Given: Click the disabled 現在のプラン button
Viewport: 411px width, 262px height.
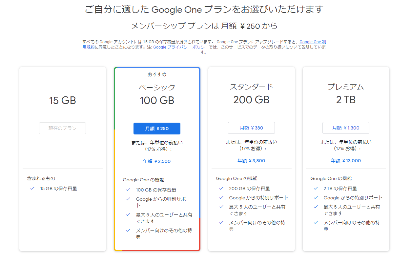Looking at the screenshot, I should pos(62,128).
